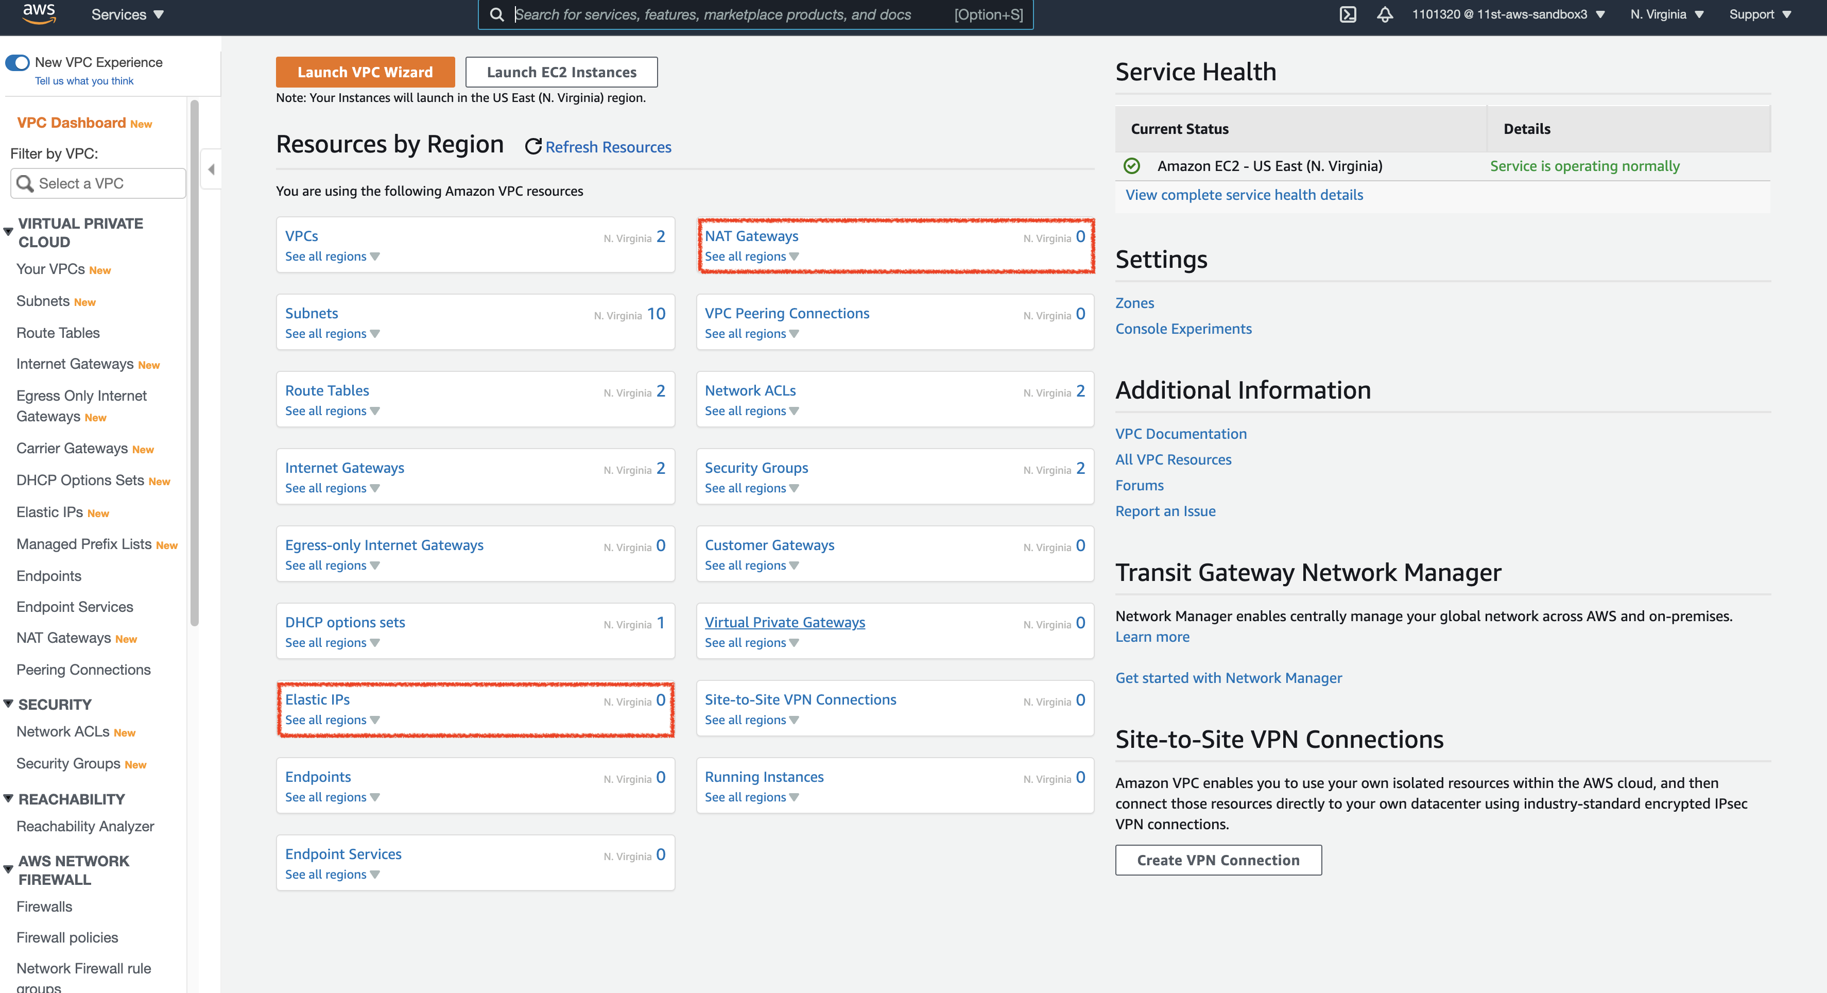
Task: Open the Forums link
Action: click(x=1139, y=486)
